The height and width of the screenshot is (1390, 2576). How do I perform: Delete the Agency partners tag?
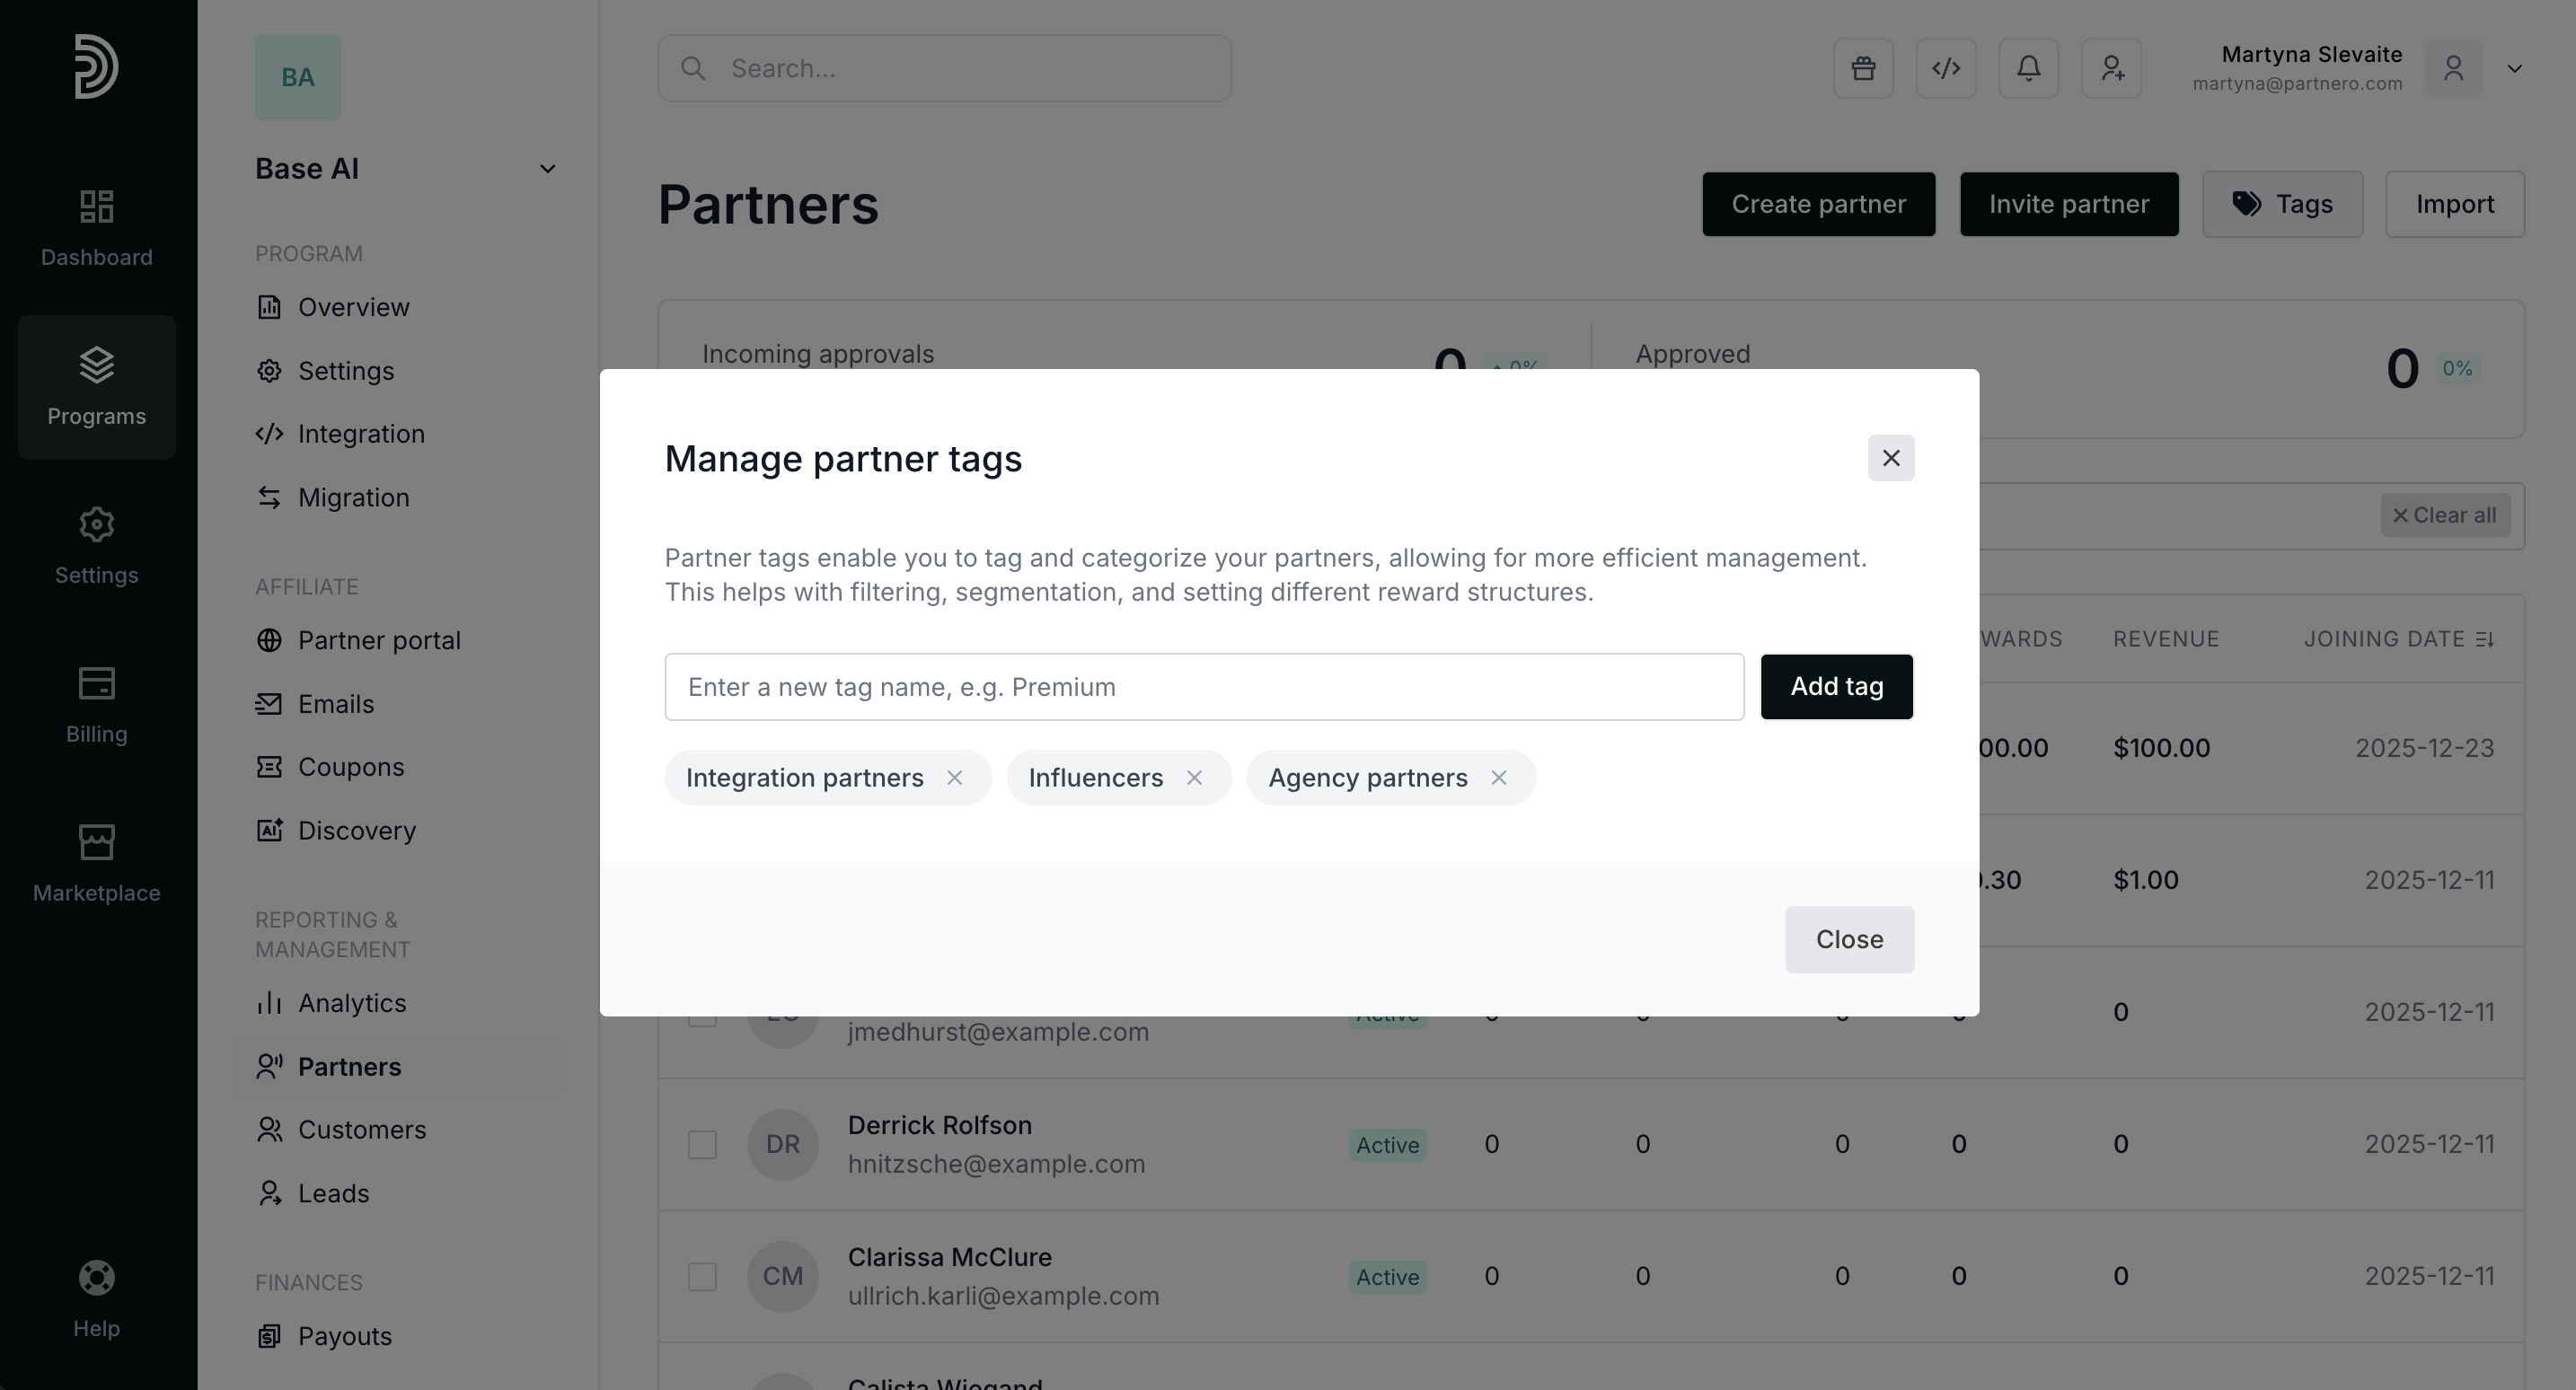click(1498, 778)
